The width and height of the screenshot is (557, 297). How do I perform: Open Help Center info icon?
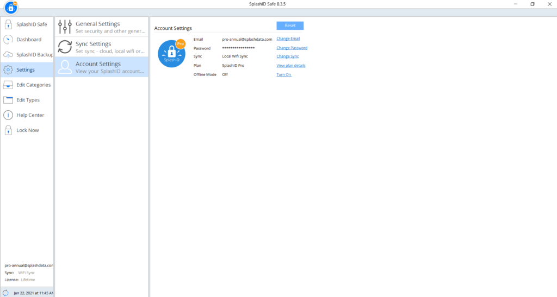8,115
